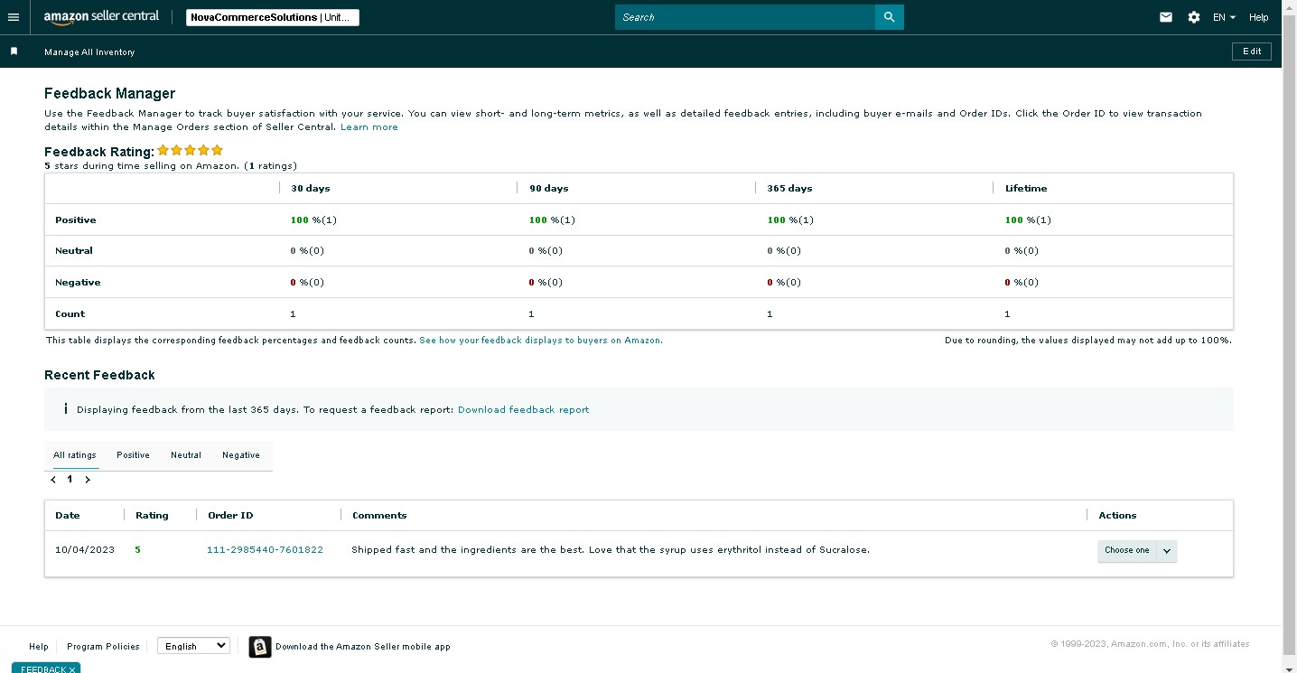The width and height of the screenshot is (1297, 673).
Task: Click the info icon in feedback notice
Action: pos(66,409)
